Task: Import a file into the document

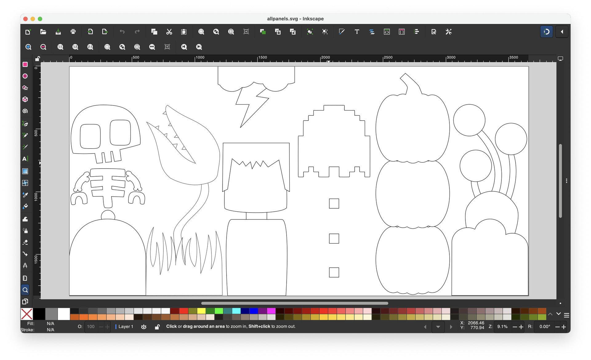Action: click(90, 32)
